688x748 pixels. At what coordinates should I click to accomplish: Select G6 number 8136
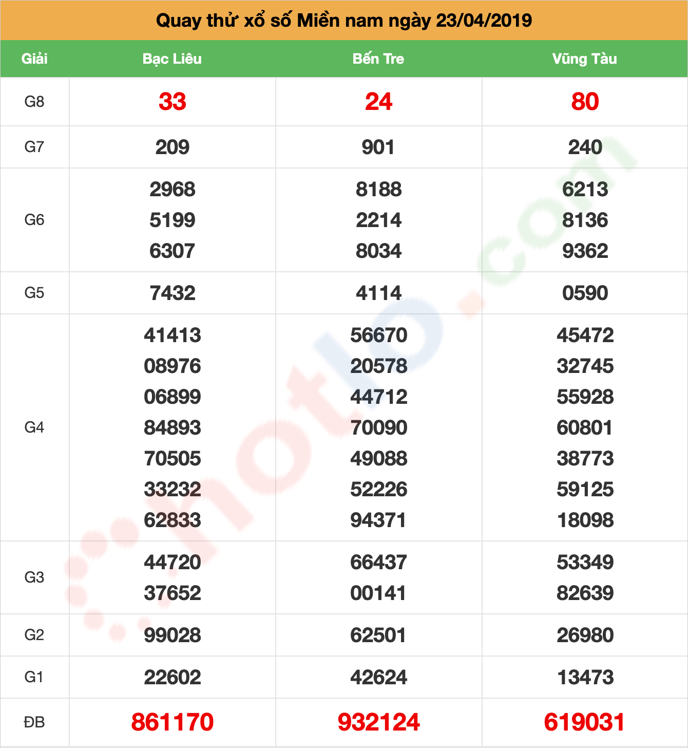pyautogui.click(x=585, y=220)
